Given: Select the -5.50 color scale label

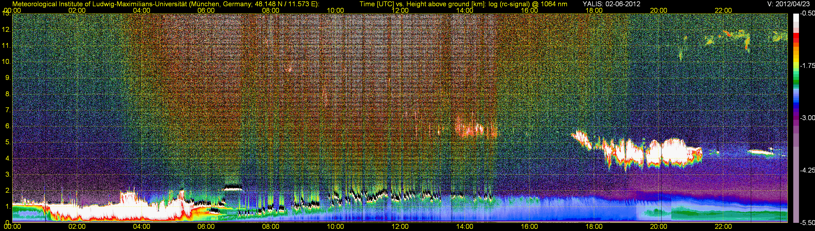Looking at the screenshot, I should pos(807,223).
